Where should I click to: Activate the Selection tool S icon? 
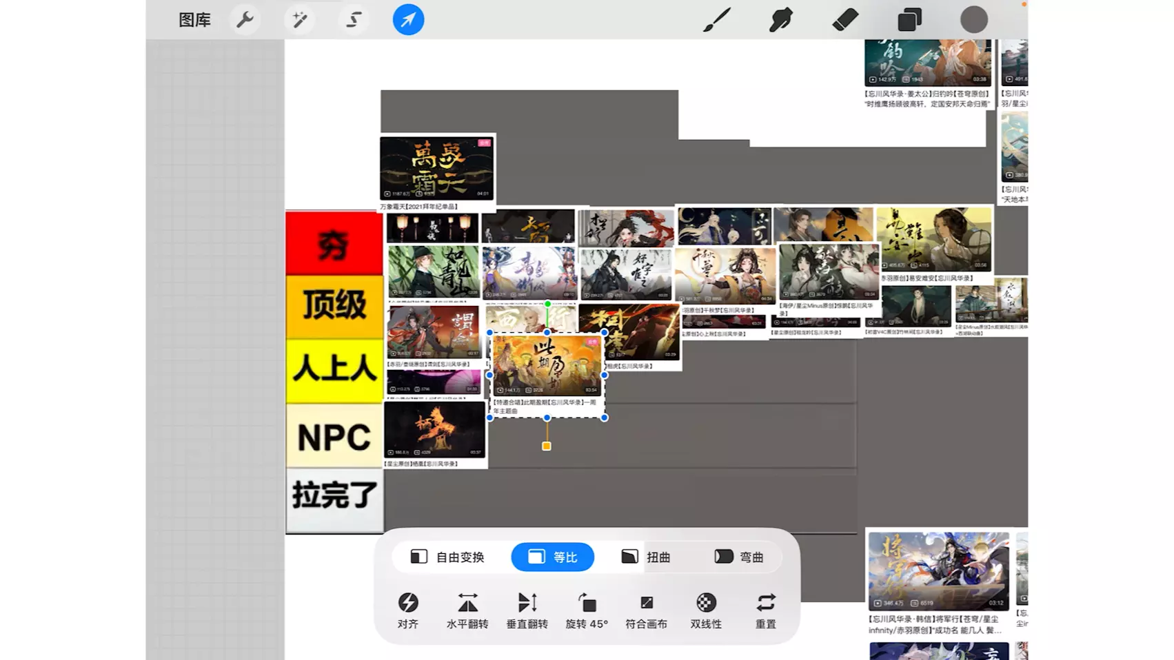click(354, 20)
